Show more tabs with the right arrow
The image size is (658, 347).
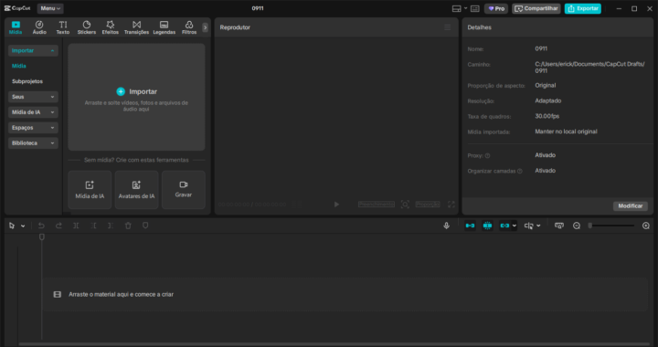206,27
